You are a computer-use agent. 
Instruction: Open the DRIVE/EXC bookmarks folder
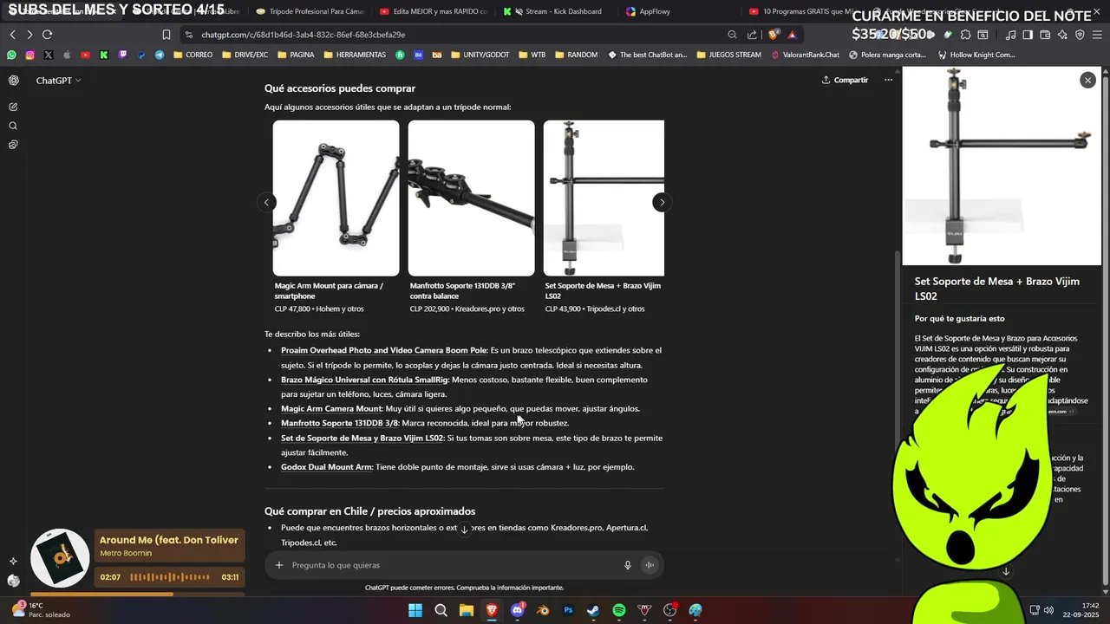[245, 55]
